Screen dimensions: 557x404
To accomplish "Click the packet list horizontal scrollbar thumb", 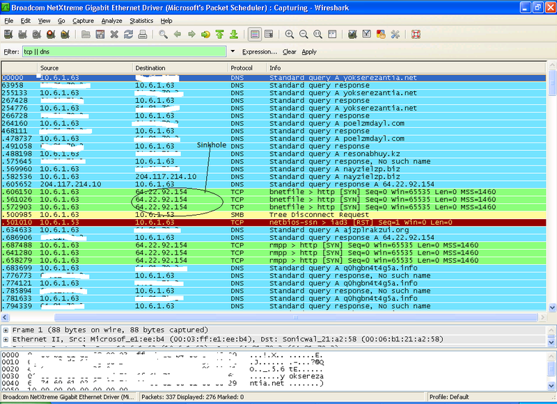I will (x=295, y=317).
